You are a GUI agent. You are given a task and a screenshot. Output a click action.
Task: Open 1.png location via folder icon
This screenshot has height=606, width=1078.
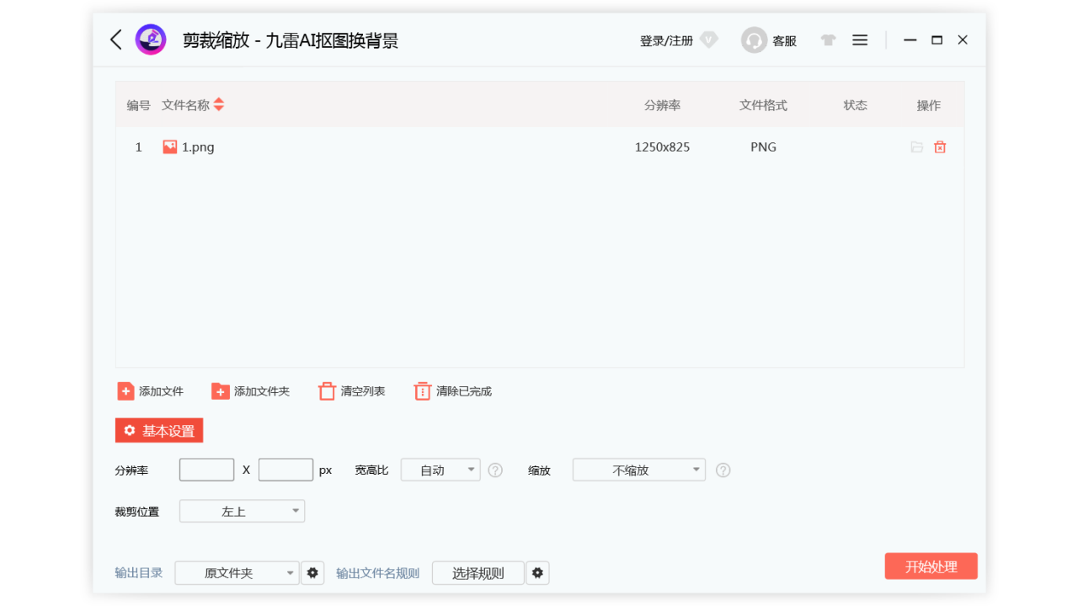click(917, 146)
